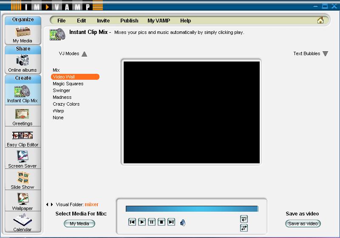The image size is (340, 238).
Task: Click the Share section header
Action: point(23,49)
